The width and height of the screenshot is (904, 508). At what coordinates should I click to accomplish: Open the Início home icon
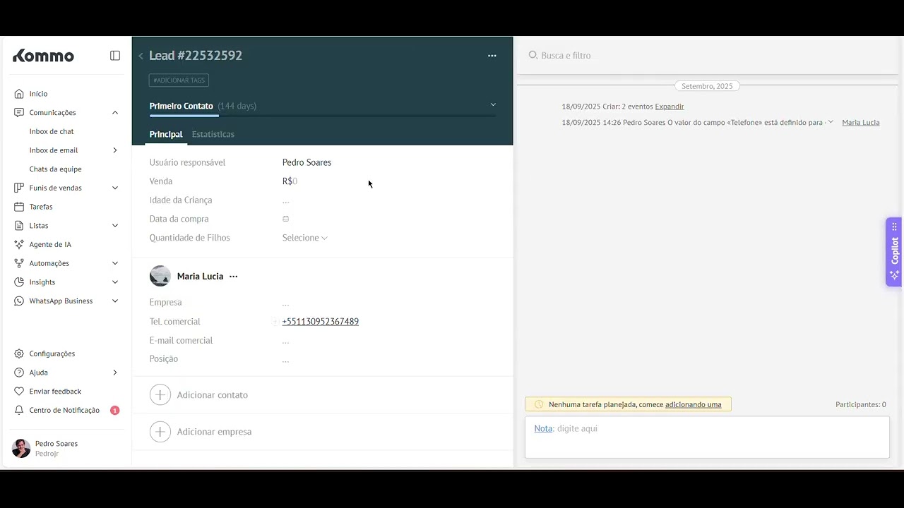(19, 94)
